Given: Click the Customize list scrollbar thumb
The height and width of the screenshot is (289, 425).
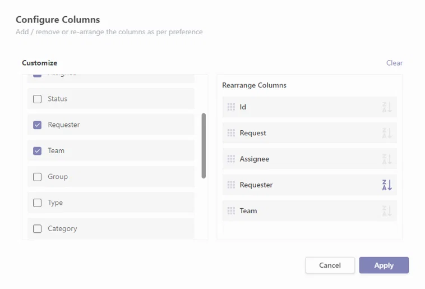Looking at the screenshot, I should tap(204, 146).
